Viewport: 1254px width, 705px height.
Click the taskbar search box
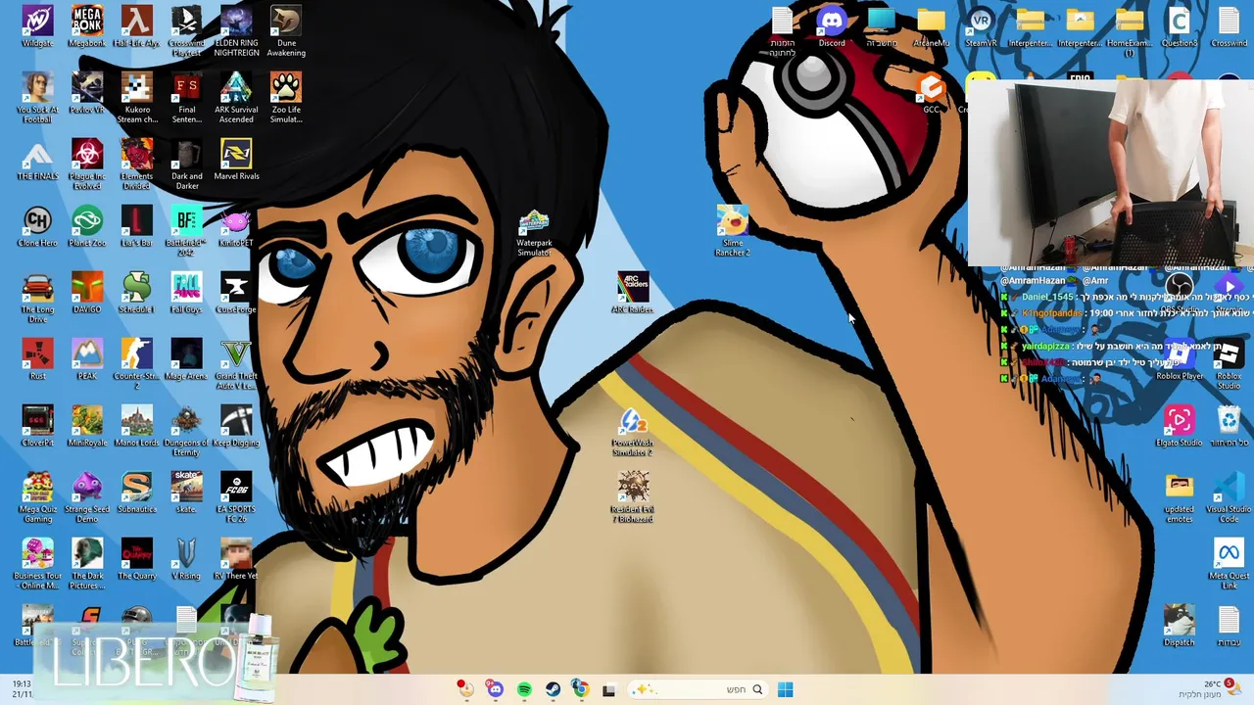(699, 689)
